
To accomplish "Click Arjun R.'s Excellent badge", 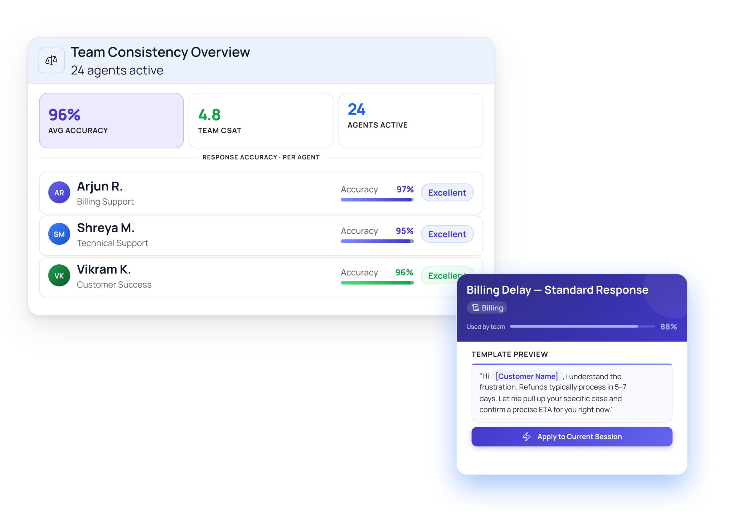I will [x=447, y=192].
